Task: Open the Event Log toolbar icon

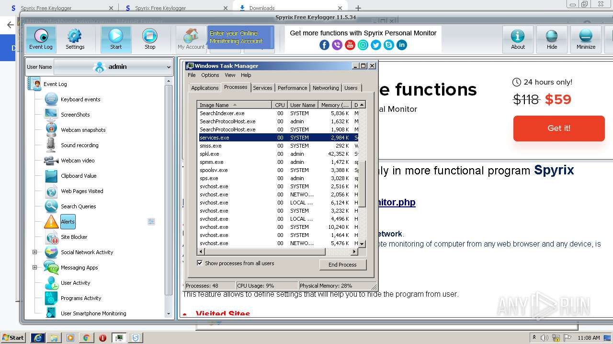Action: coord(41,39)
